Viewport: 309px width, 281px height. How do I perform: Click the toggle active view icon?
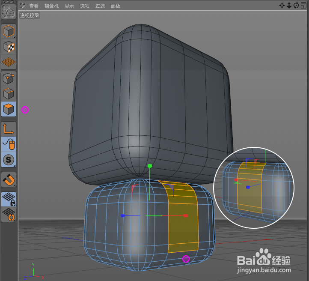(303, 6)
